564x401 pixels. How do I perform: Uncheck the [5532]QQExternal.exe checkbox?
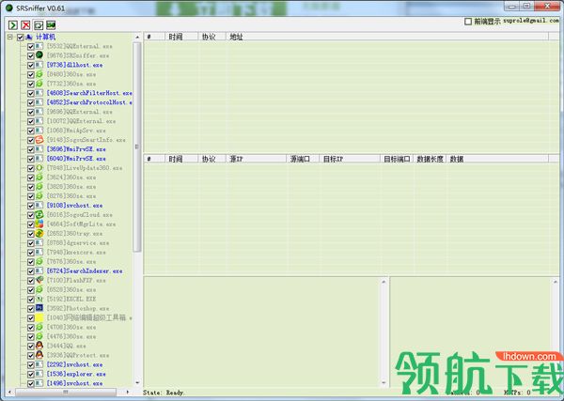(31, 46)
